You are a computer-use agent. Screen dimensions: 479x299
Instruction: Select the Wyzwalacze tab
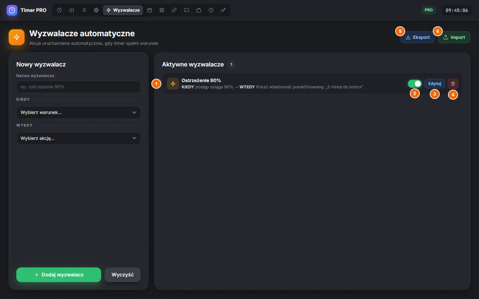(123, 10)
